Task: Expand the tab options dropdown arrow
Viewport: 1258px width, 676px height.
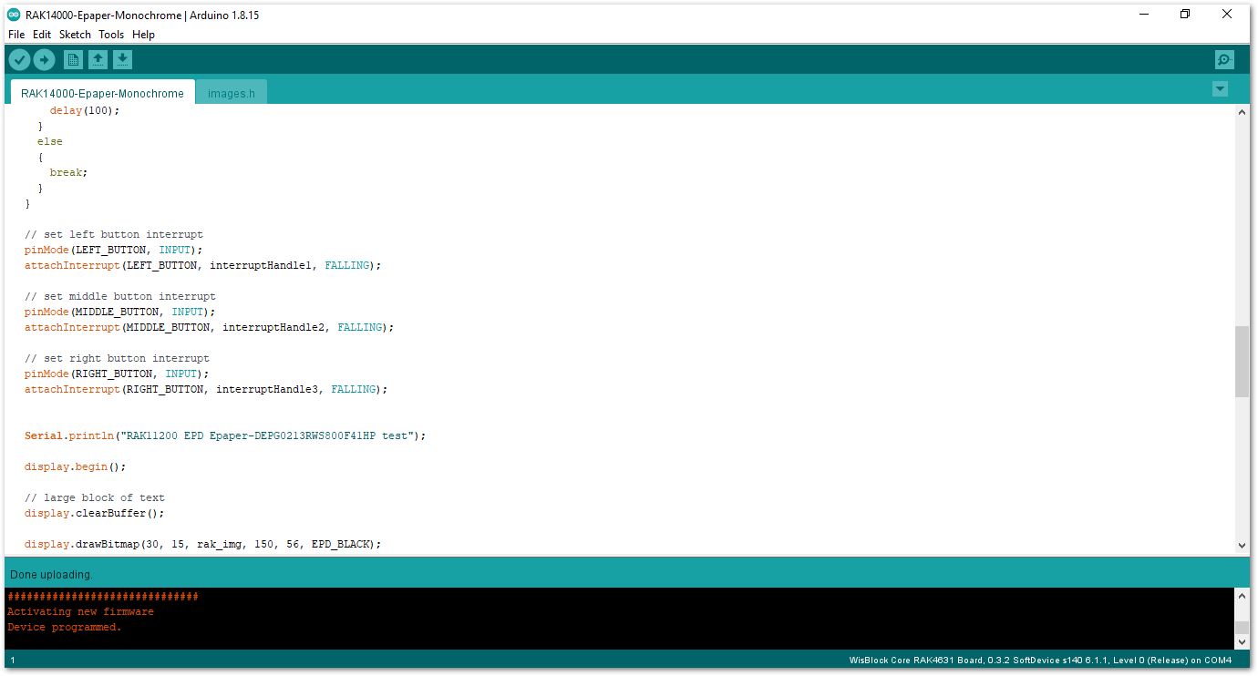Action: [1220, 89]
